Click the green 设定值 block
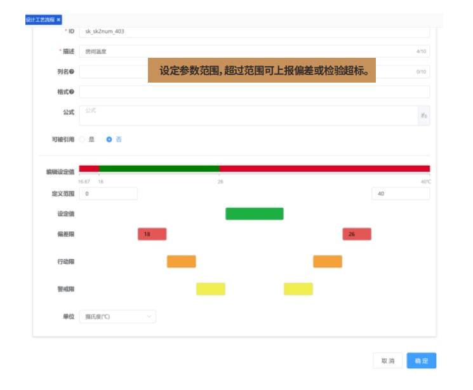Viewport: 473px width, 390px height. (x=254, y=213)
